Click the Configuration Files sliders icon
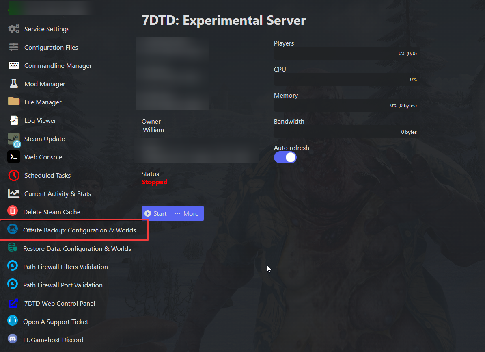This screenshot has height=352, width=485. (14, 47)
